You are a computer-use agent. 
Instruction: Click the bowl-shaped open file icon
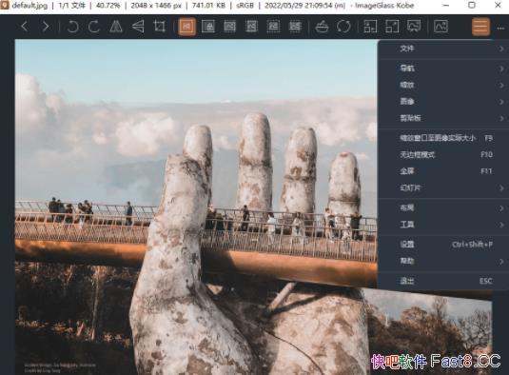coord(322,27)
